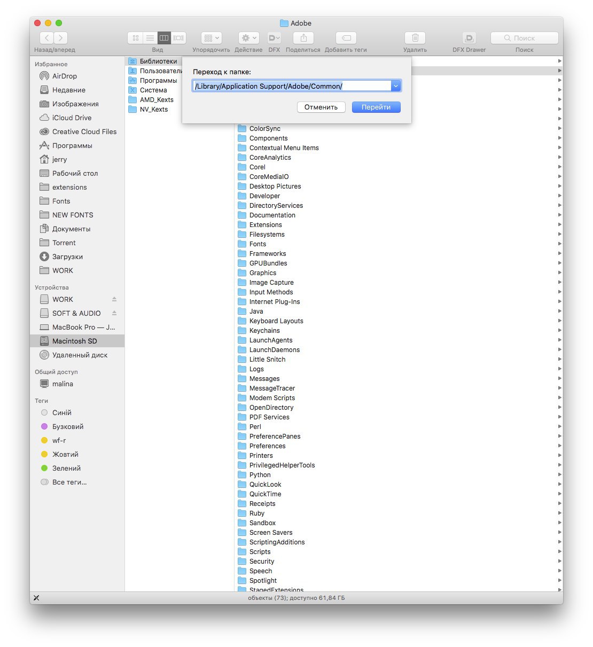
Task: Switch to icon view
Action: [x=135, y=38]
